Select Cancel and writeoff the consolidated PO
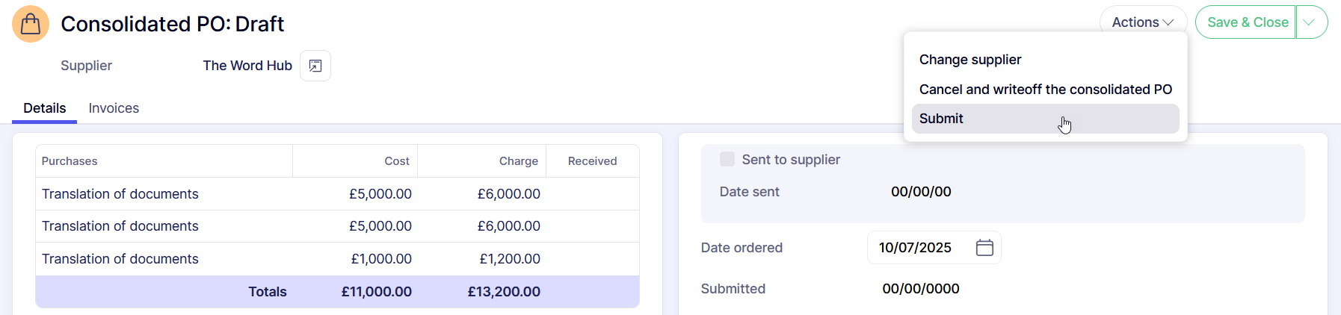The image size is (1341, 315). point(1045,90)
